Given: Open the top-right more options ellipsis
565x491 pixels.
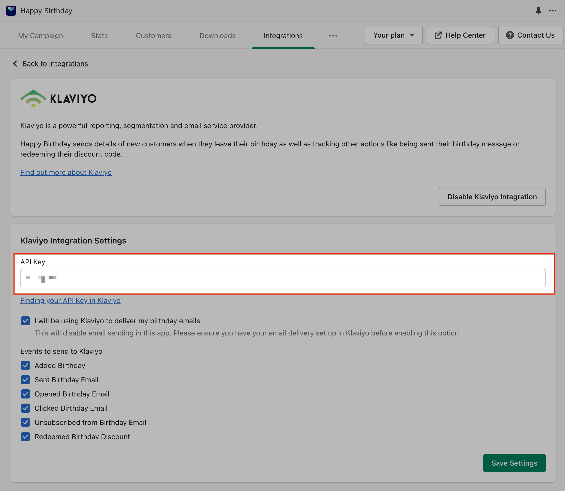Looking at the screenshot, I should (x=553, y=11).
